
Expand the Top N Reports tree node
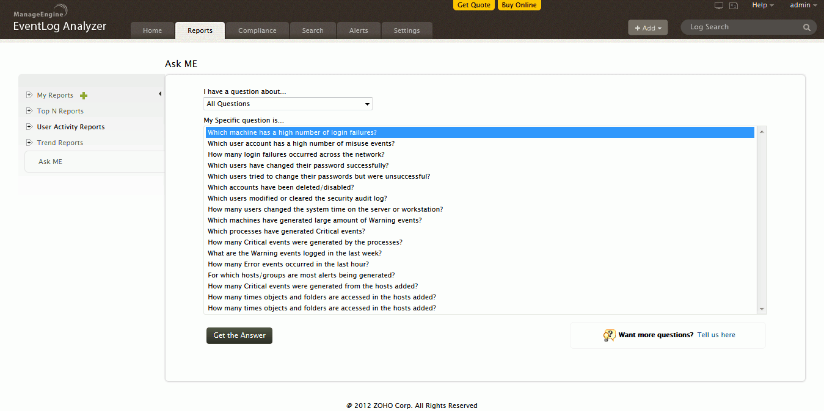(x=29, y=111)
